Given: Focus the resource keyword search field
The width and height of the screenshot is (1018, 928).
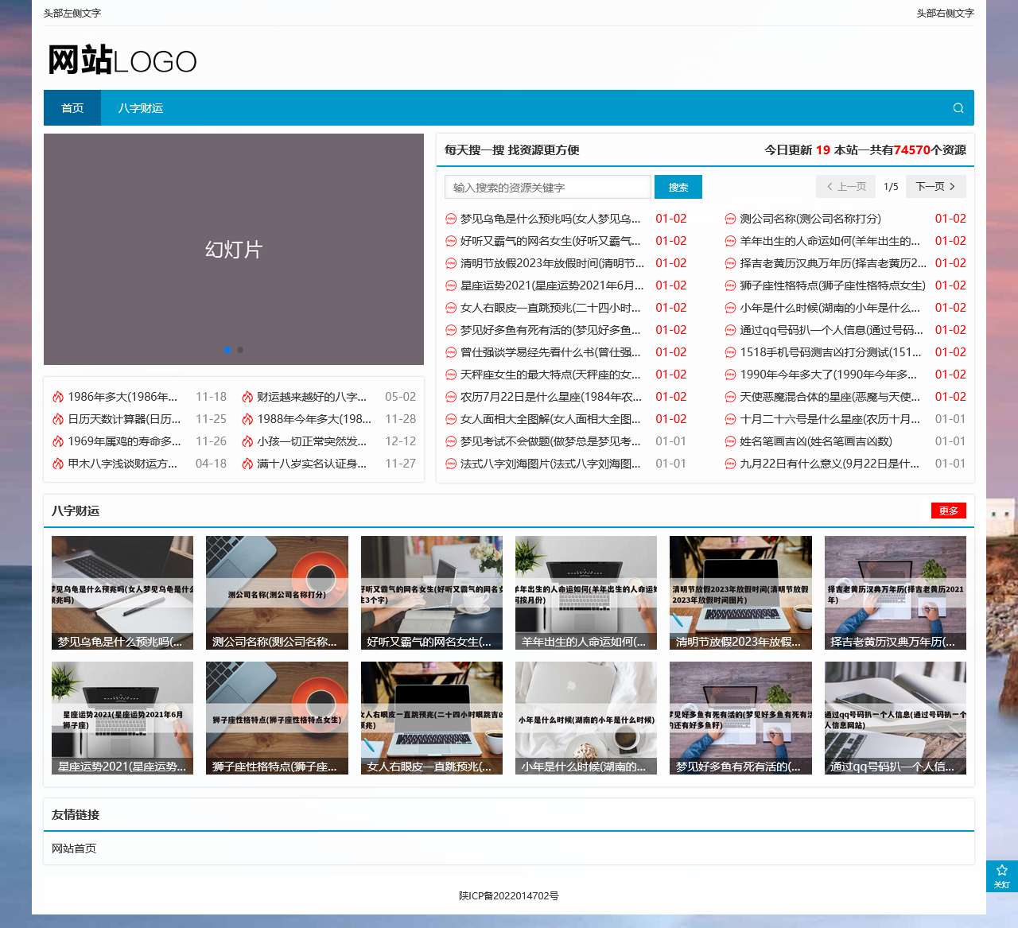Looking at the screenshot, I should pyautogui.click(x=548, y=187).
